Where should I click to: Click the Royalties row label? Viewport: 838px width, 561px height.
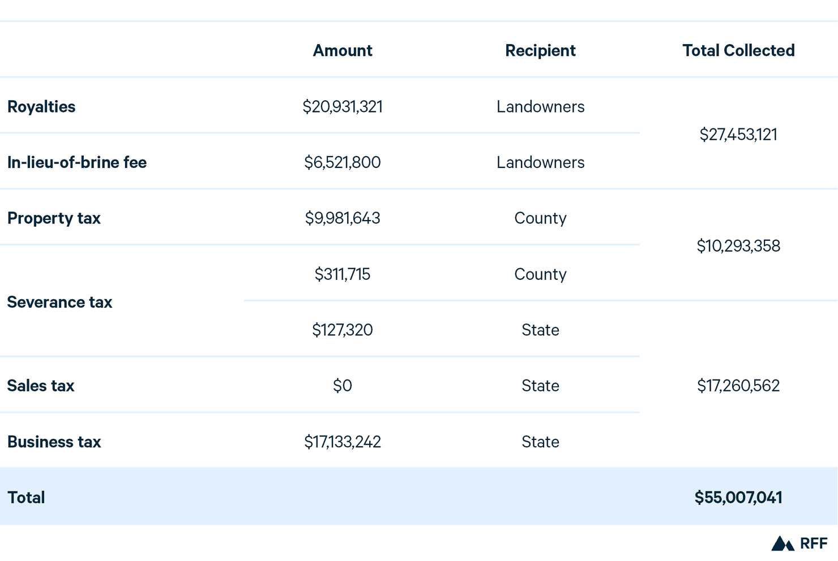pos(41,106)
